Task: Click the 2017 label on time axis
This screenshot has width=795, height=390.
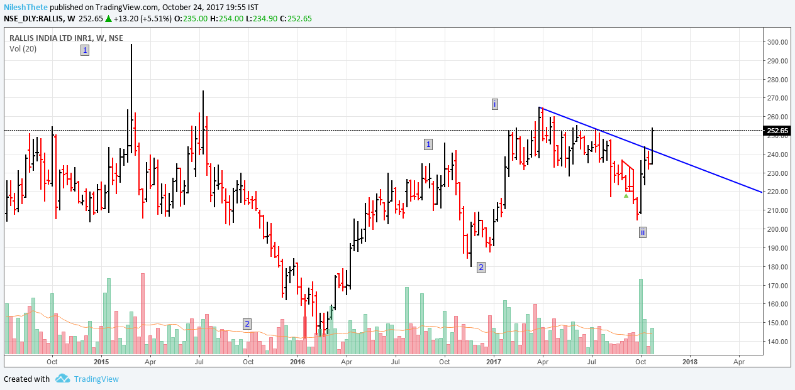Action: [494, 362]
